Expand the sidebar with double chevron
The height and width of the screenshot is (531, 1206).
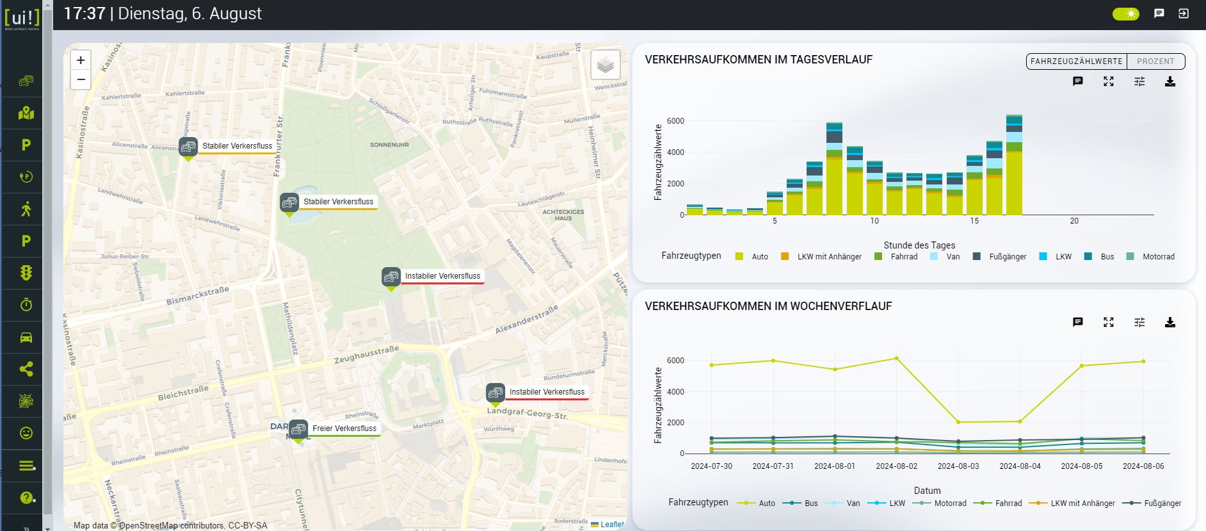[x=26, y=527]
